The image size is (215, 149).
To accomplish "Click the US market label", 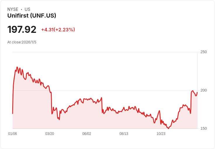I will [x=27, y=9].
